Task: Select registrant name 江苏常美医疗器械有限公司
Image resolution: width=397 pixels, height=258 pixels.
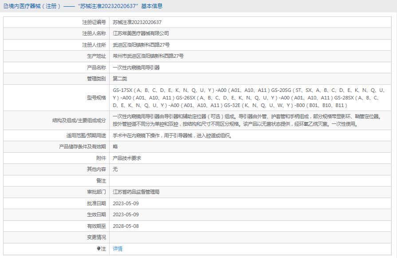Action: pyautogui.click(x=141, y=33)
